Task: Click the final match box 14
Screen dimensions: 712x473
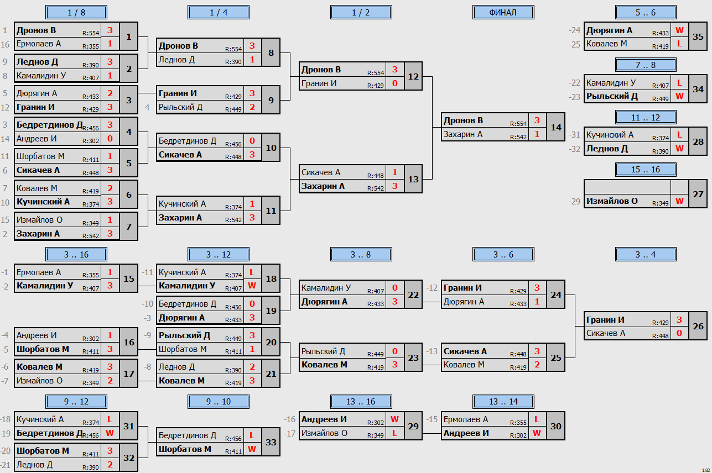Action: (555, 127)
